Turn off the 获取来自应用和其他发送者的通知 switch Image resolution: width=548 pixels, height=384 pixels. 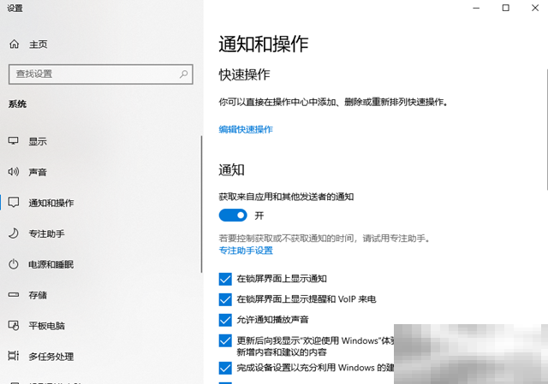point(233,216)
